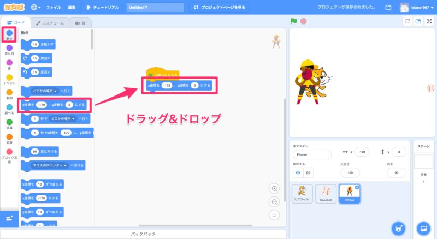Switch to the コスチューム tab

(x=50, y=23)
